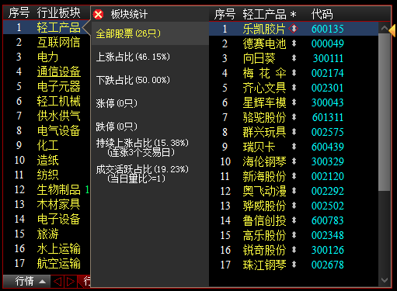The width and height of the screenshot is (397, 291).
Task: Click the marker icon beside 锐奇股份
Action: pyautogui.click(x=294, y=250)
